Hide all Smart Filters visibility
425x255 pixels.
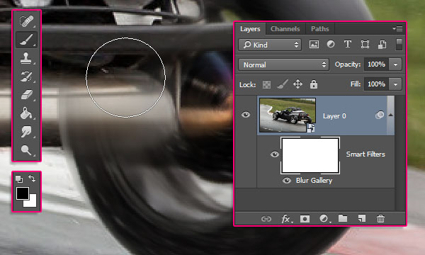[x=275, y=154]
